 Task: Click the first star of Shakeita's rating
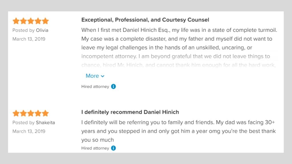[16, 113]
